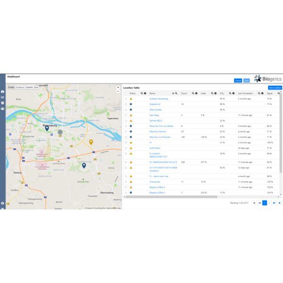The width and height of the screenshot is (283, 283).
Task: Click the New Location button
Action: 274,88
